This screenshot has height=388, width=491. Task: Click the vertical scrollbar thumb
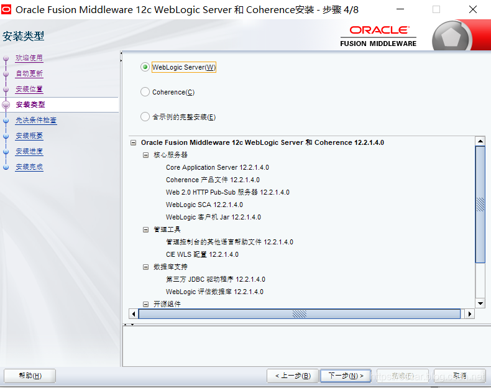[480, 205]
